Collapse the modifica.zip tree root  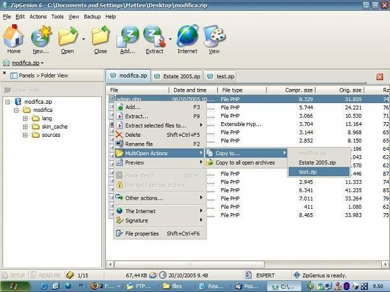click(8, 102)
